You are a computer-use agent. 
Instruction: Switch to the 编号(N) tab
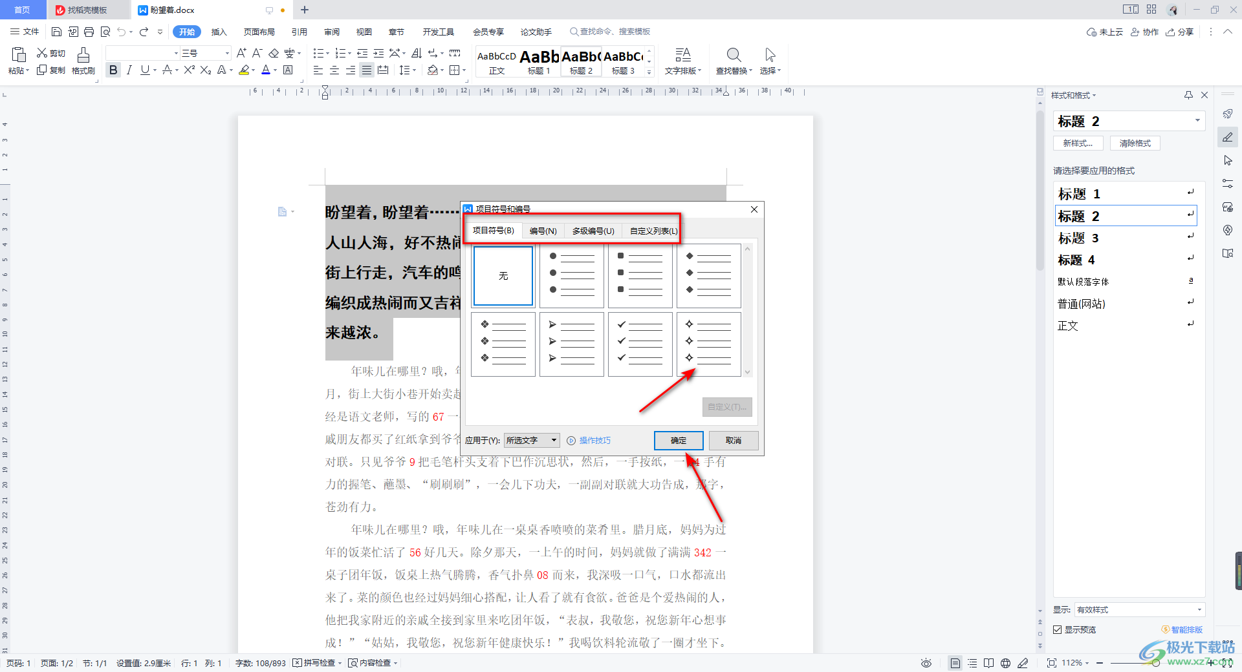click(543, 231)
